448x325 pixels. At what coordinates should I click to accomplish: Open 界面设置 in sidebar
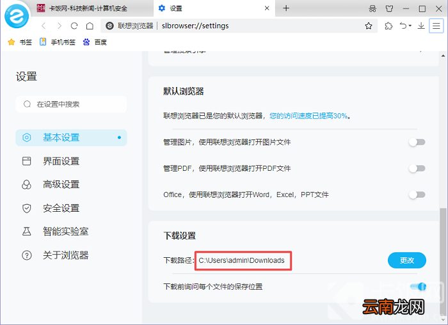click(x=71, y=161)
